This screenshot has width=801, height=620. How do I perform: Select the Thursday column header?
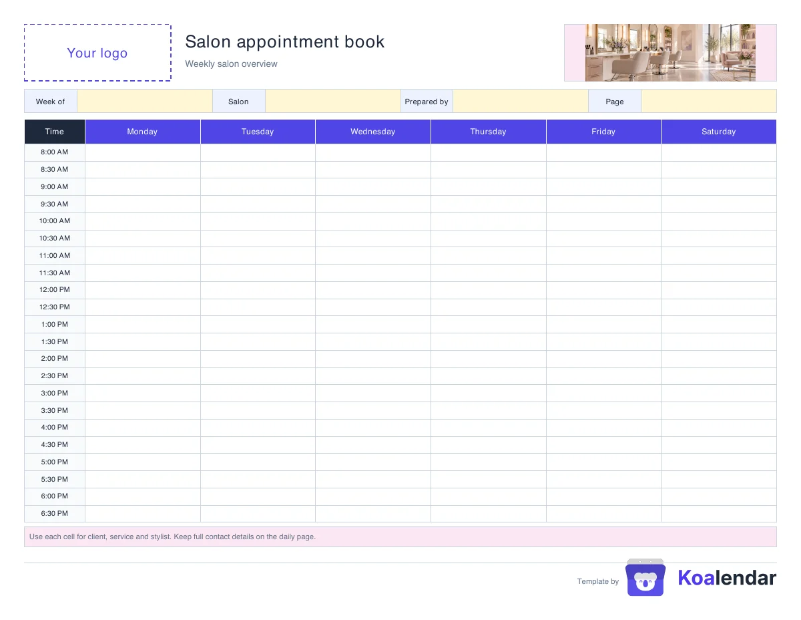(x=488, y=132)
